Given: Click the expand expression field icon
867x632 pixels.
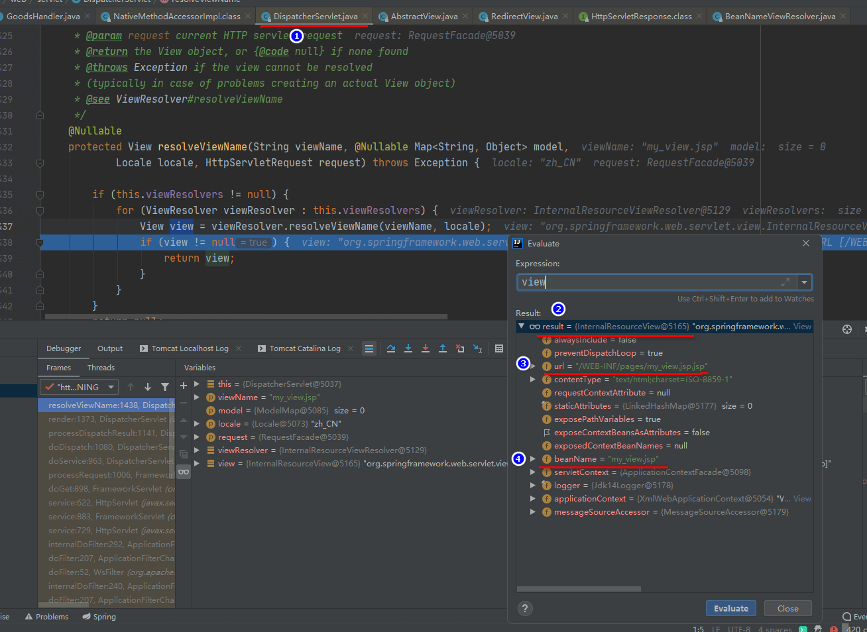Looking at the screenshot, I should (x=785, y=282).
